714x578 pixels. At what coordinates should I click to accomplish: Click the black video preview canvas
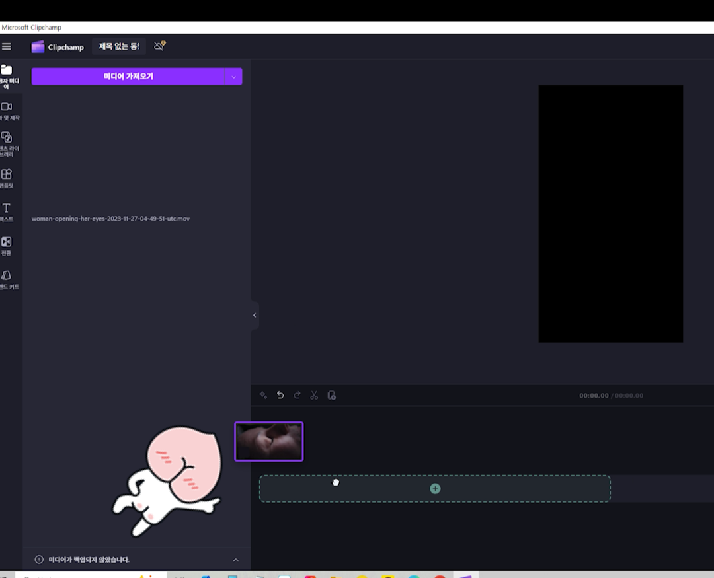coord(610,213)
